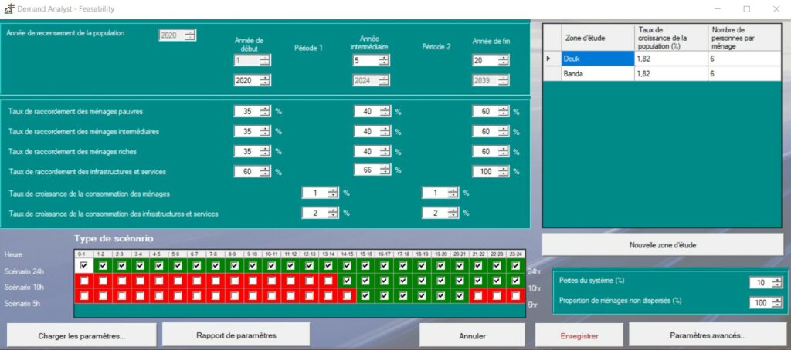Click the Charger les paramètres button
The image size is (791, 350).
(81, 335)
